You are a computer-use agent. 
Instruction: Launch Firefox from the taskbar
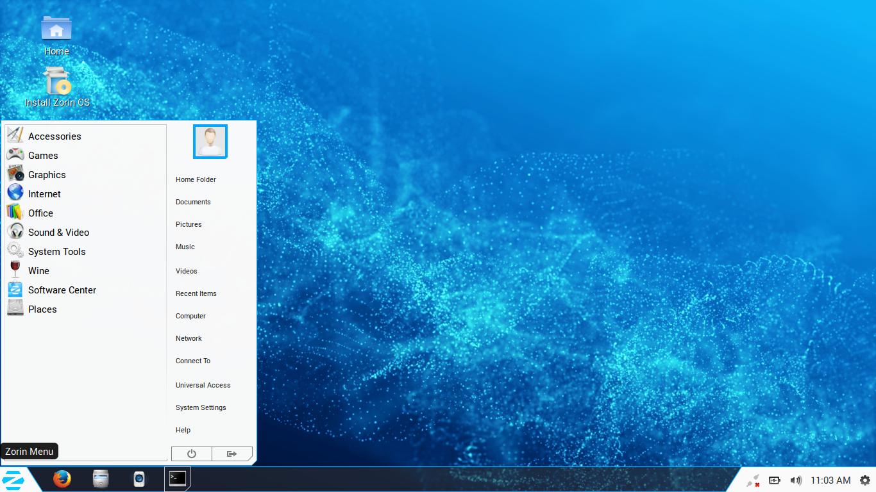pos(62,479)
